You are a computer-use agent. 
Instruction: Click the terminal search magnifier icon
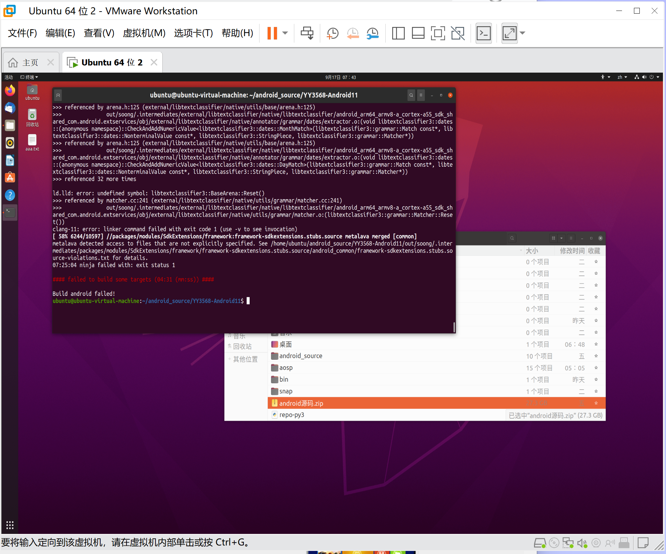click(x=411, y=95)
